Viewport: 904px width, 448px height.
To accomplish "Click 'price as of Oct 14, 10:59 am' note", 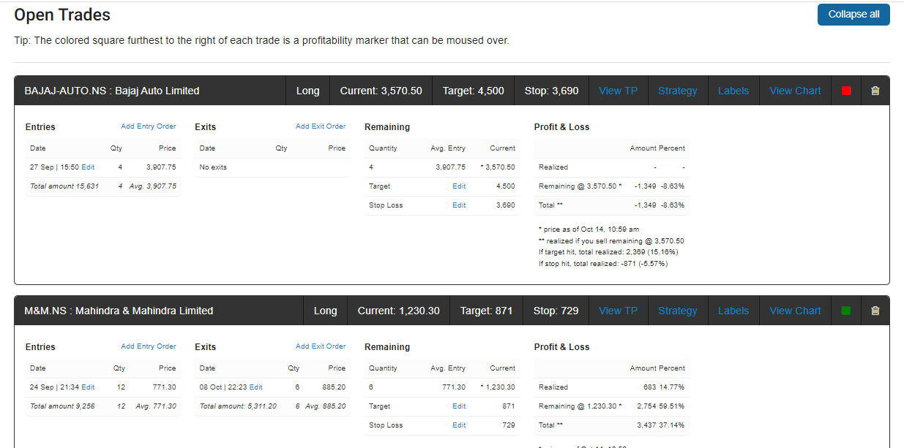I will [x=589, y=229].
